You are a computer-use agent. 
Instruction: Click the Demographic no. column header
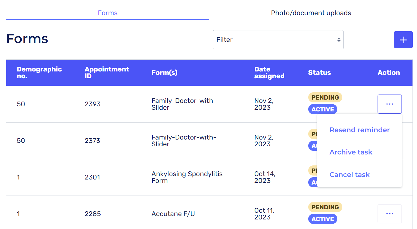pos(39,73)
